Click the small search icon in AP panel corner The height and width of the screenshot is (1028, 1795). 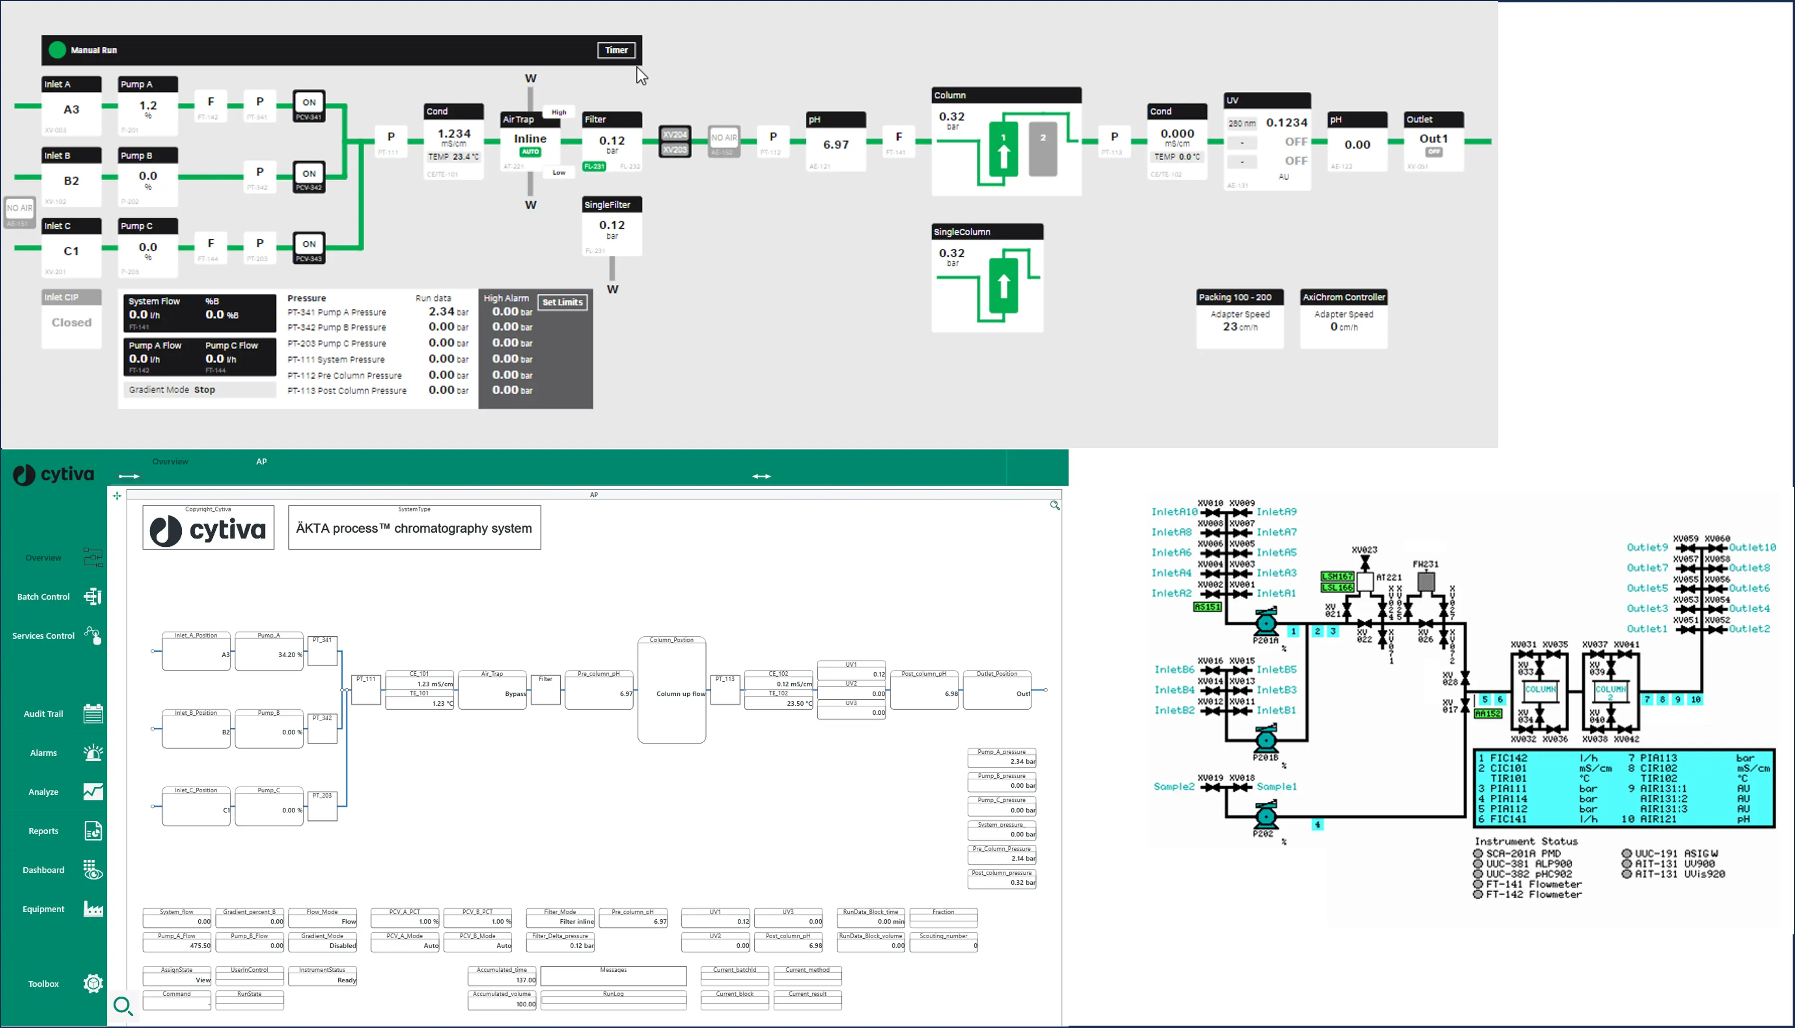point(1055,506)
